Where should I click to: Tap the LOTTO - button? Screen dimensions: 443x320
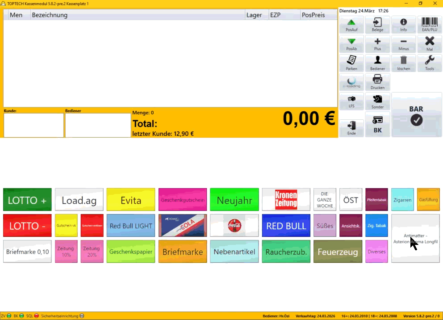click(x=27, y=226)
